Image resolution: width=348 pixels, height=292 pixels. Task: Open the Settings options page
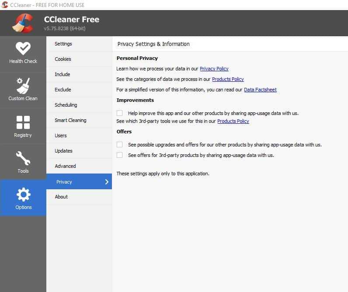coord(79,44)
